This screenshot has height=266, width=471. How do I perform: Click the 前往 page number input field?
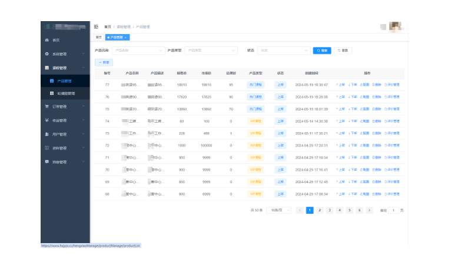[x=393, y=210]
